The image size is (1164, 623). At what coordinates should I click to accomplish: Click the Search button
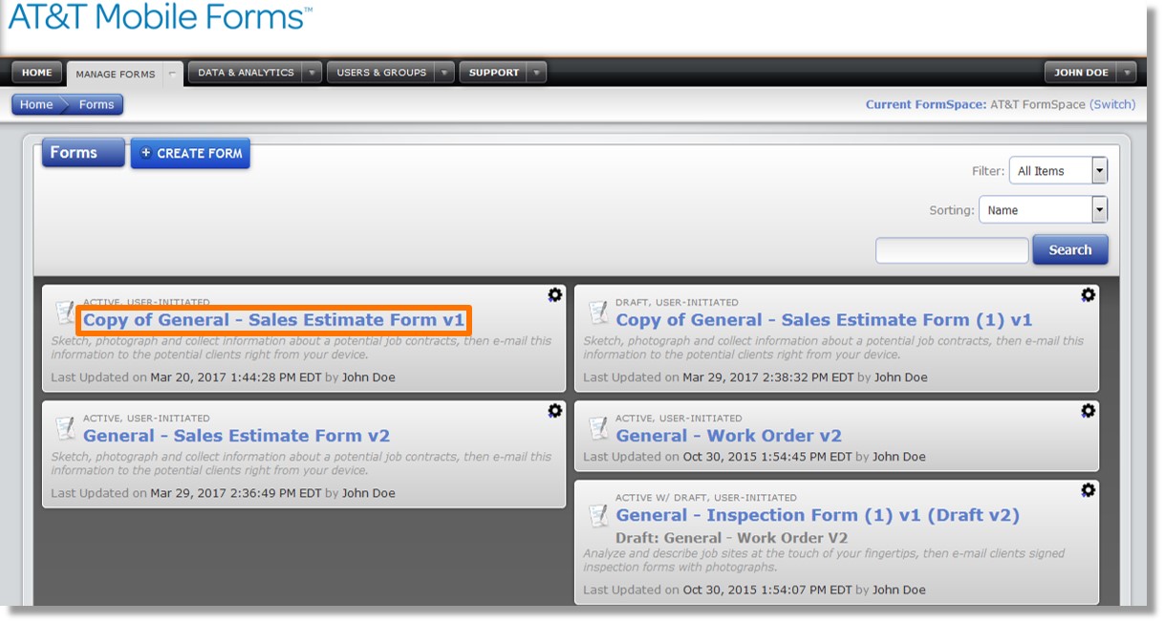point(1070,249)
